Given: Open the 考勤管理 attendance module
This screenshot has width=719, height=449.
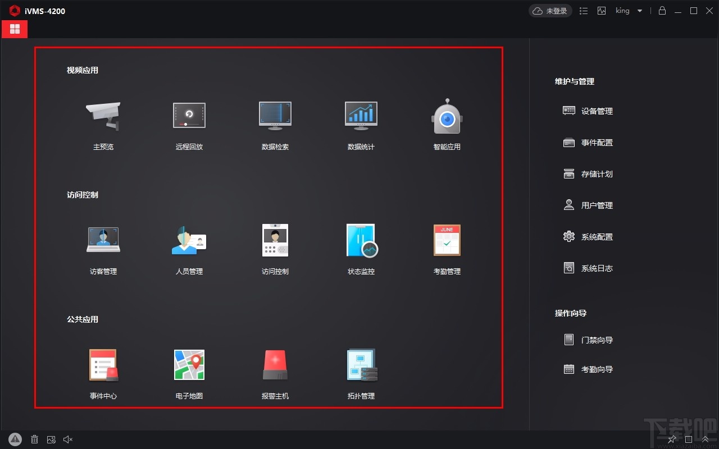Looking at the screenshot, I should 447,245.
